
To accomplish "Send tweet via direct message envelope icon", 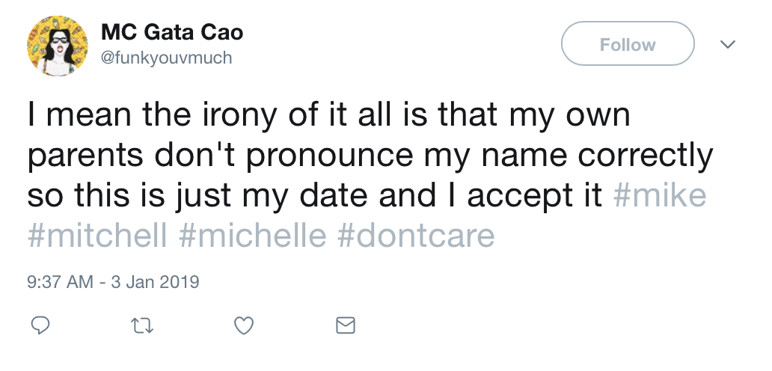I will 345,325.
